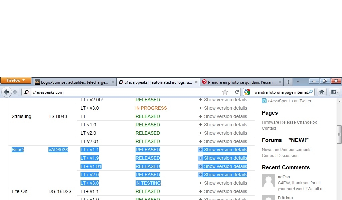The width and height of the screenshot is (342, 200).
Task: Click the "Forums *NEW!*" sidebar heading
Action: [285, 140]
